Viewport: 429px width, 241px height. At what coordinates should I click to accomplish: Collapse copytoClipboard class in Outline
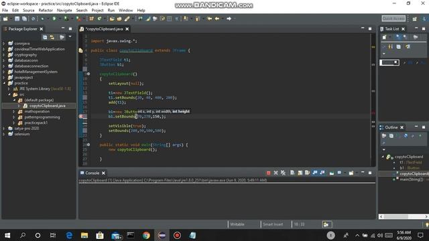(383, 157)
